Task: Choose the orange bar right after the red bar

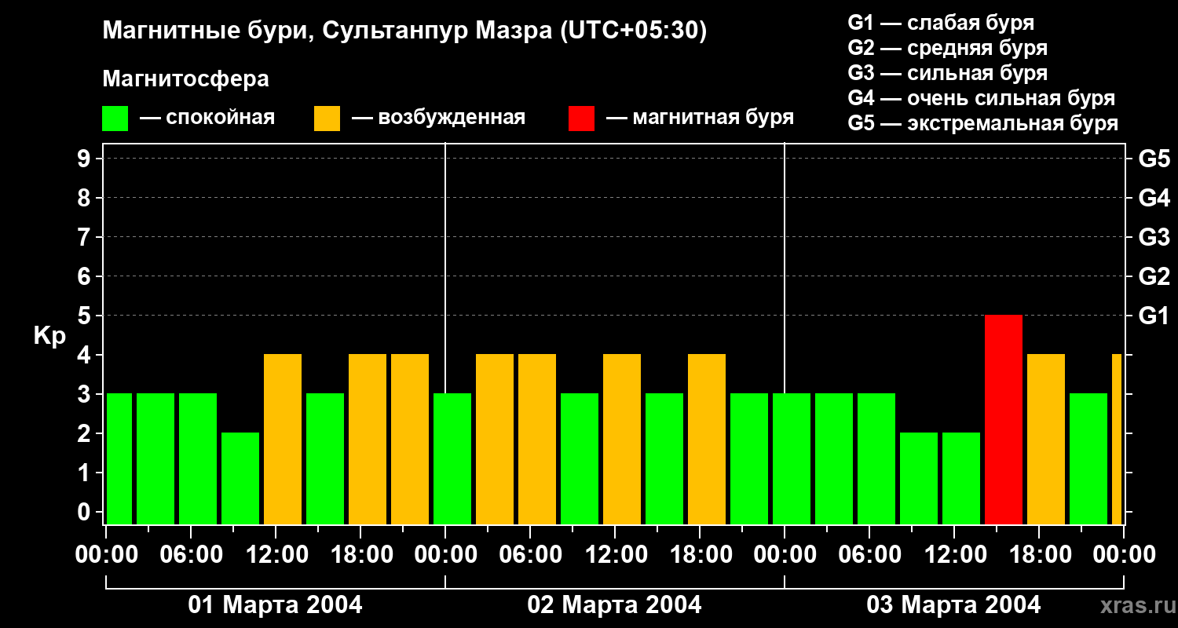Action: click(1046, 439)
